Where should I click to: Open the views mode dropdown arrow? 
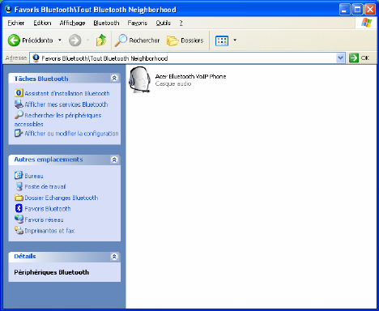tap(235, 40)
